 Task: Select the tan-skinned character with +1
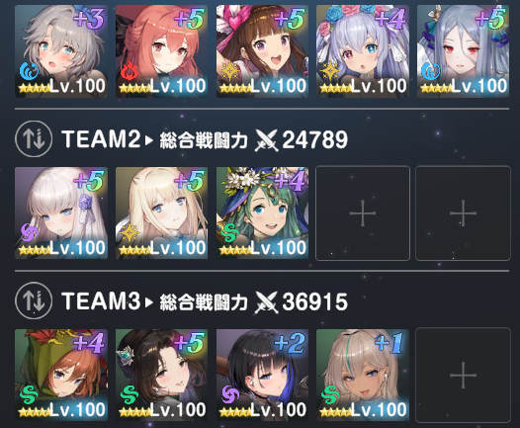tap(363, 375)
